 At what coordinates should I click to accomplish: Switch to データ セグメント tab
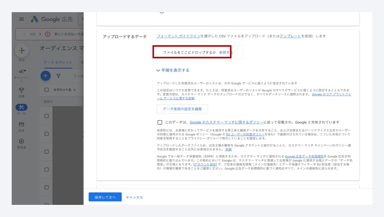58,62
